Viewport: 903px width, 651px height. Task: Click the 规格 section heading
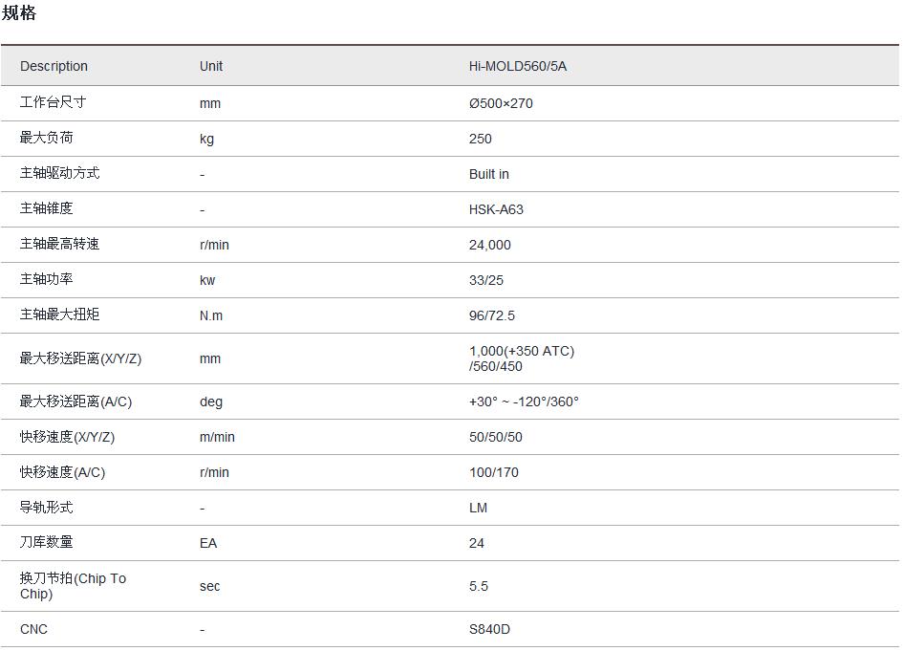click(19, 13)
